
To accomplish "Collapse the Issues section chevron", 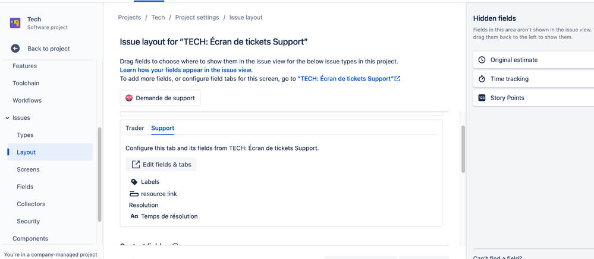I will [x=8, y=118].
